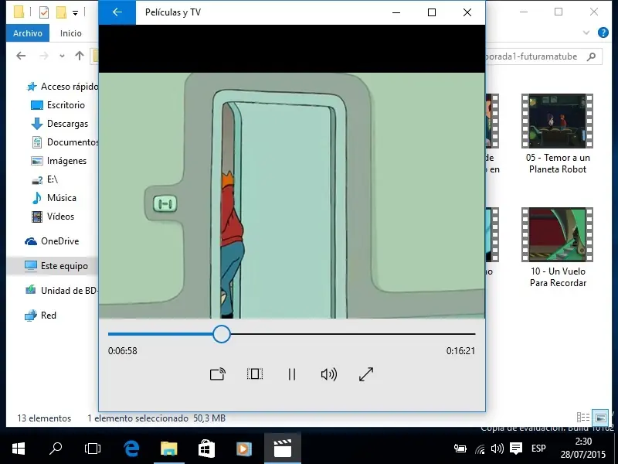Image resolution: width=618 pixels, height=464 pixels.
Task: Go back in File Explorer navigation
Action: click(21, 56)
